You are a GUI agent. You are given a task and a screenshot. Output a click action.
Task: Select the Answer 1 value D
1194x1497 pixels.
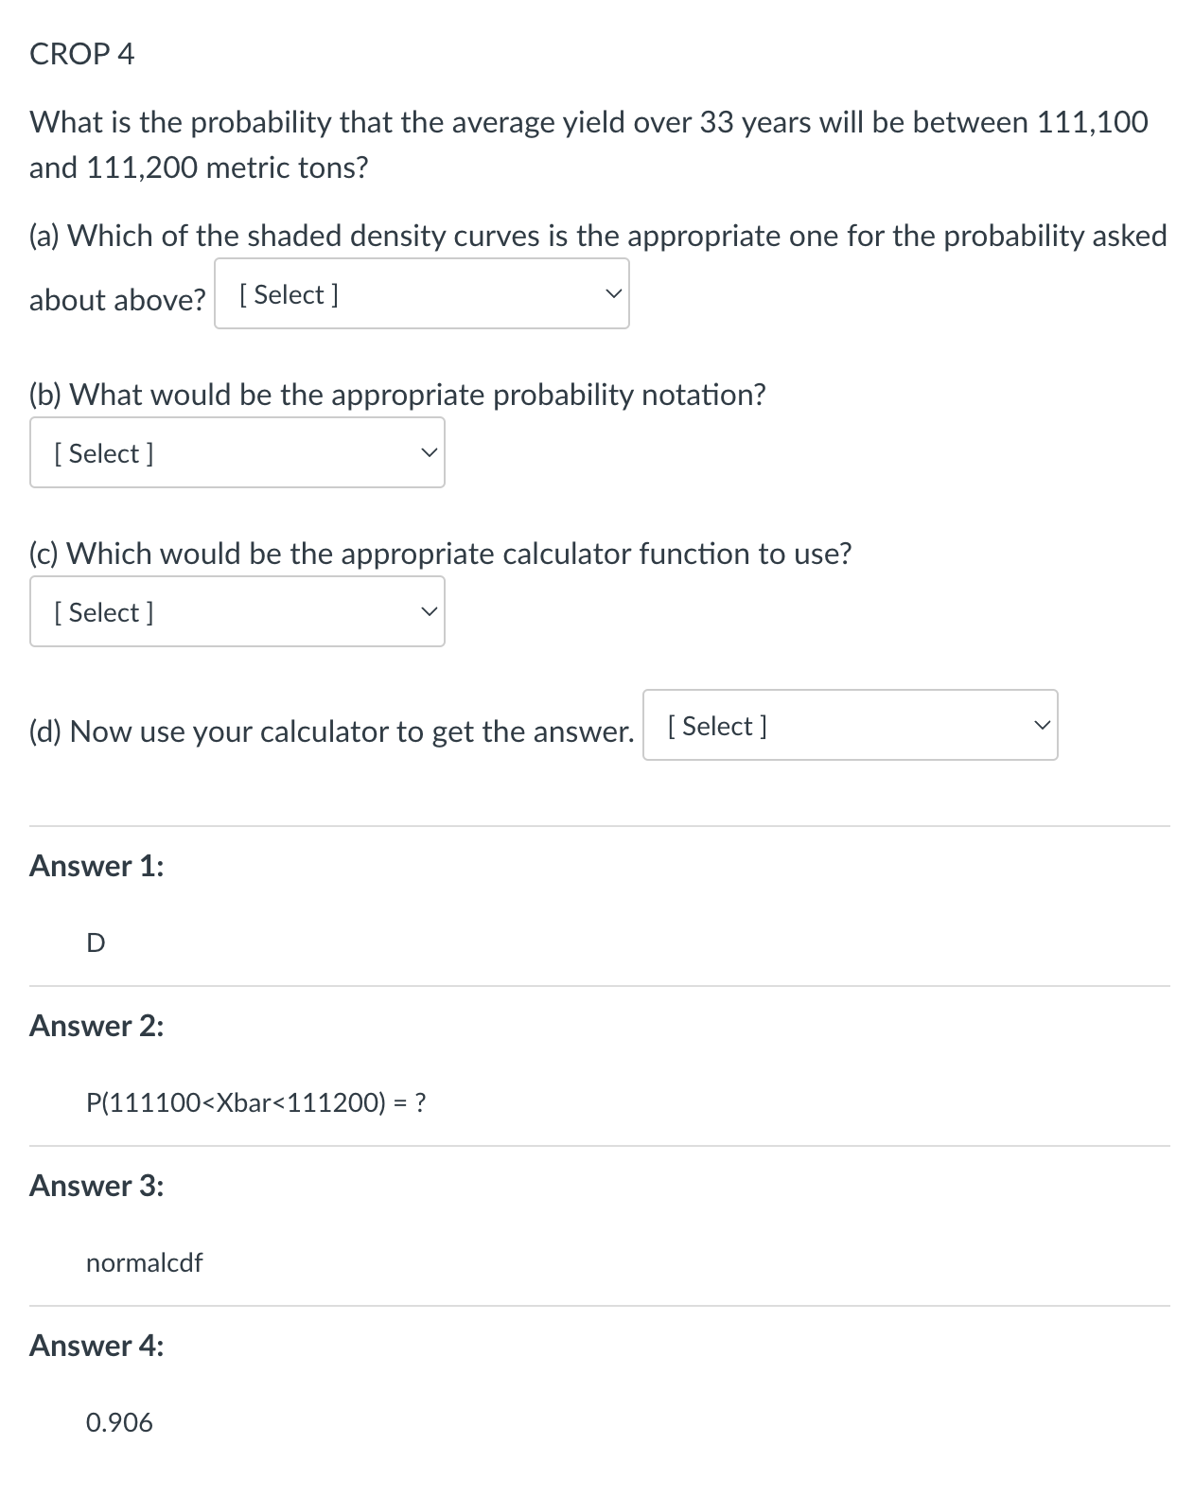(x=95, y=942)
